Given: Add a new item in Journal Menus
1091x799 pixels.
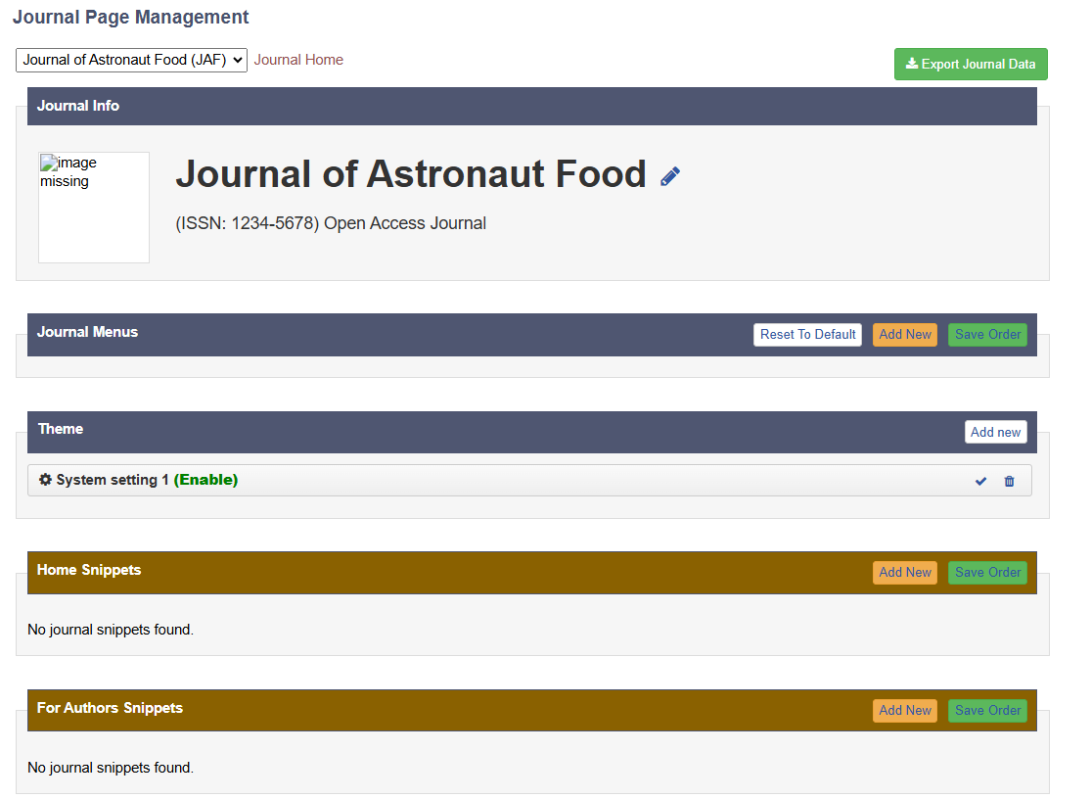Looking at the screenshot, I should pyautogui.click(x=904, y=335).
